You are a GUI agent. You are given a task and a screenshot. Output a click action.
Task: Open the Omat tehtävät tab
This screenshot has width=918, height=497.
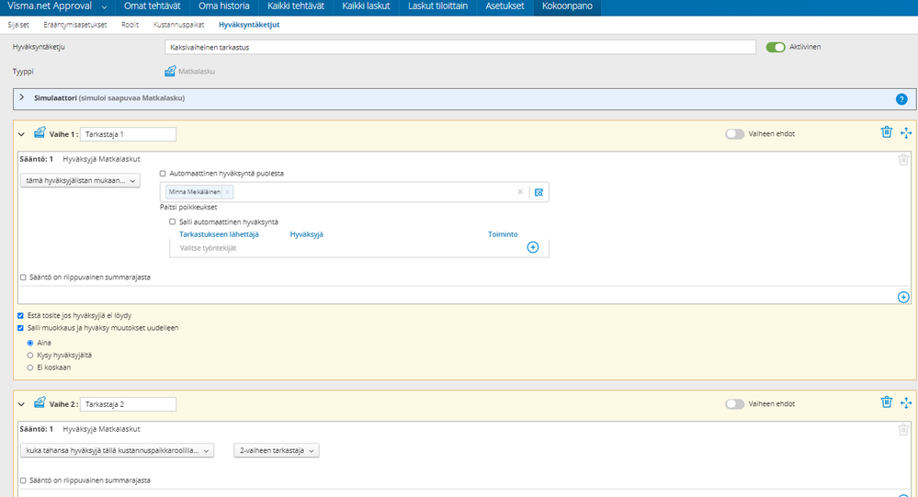pos(153,6)
